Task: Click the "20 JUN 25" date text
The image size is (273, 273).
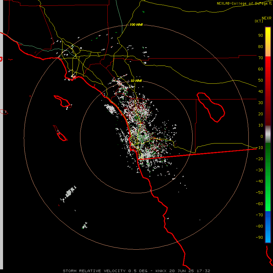Action: [x=181, y=271]
